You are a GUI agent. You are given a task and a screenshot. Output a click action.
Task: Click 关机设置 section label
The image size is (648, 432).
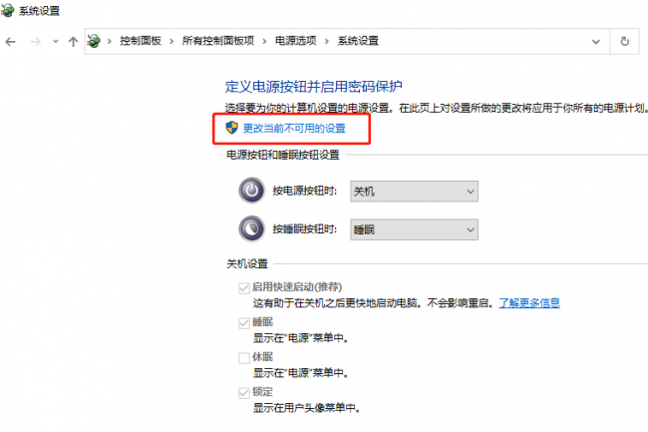(247, 263)
